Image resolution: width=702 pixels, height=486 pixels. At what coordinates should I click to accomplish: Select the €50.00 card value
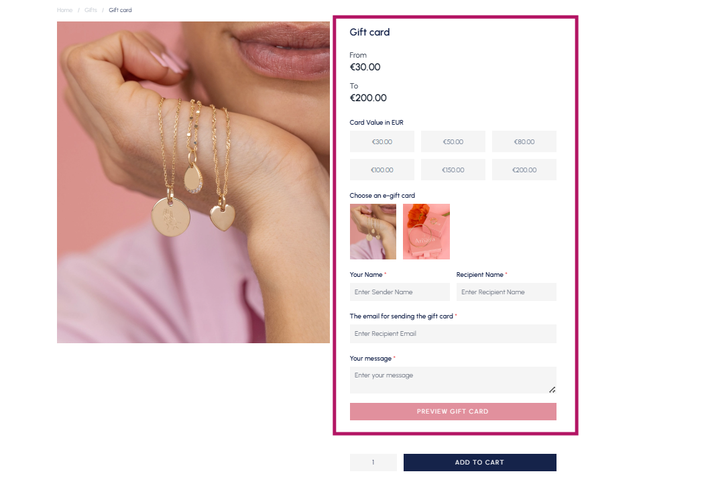pyautogui.click(x=453, y=141)
